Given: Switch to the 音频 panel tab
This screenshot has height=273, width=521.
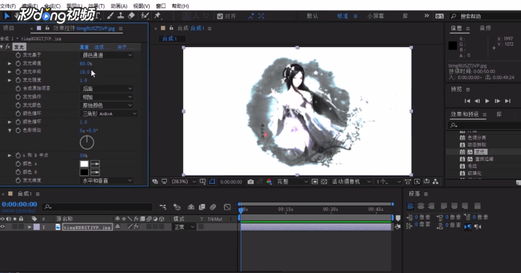Looking at the screenshot, I should [485, 28].
